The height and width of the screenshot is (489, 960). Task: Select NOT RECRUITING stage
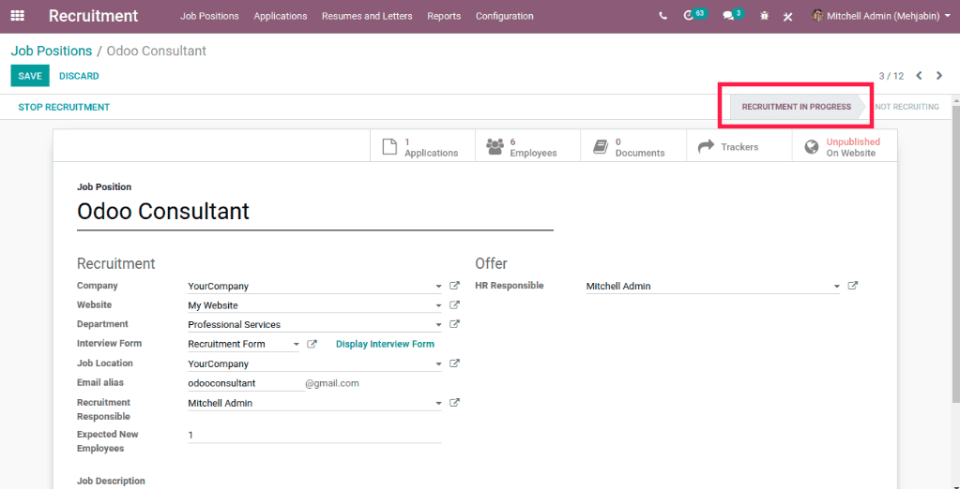coord(907,107)
